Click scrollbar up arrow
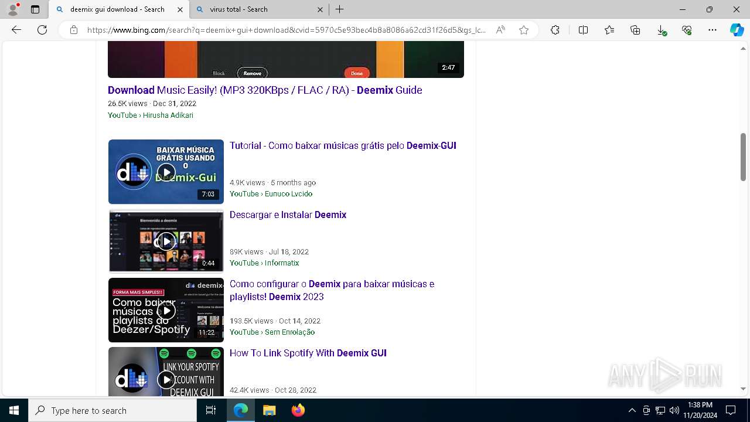The image size is (750, 422). [743, 49]
